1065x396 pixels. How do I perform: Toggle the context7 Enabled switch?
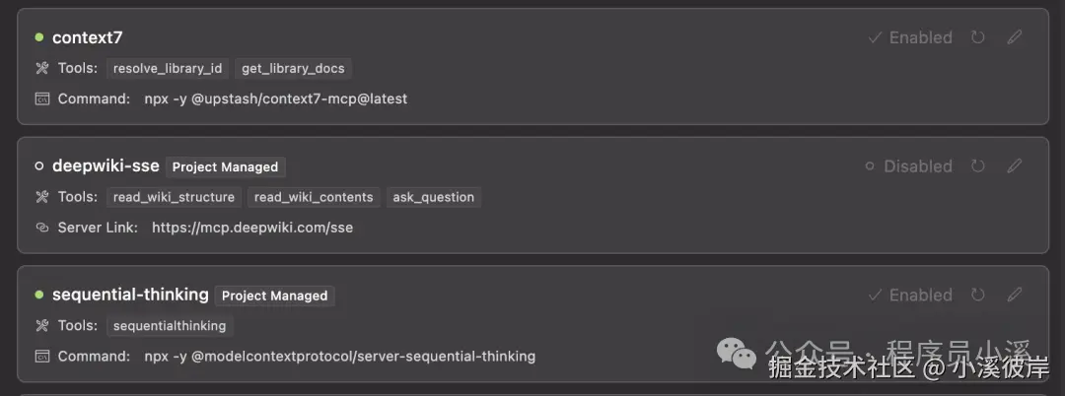[x=910, y=37]
